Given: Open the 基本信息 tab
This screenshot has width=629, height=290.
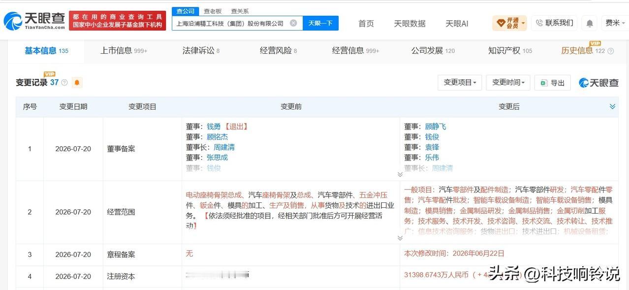Looking at the screenshot, I should point(46,51).
